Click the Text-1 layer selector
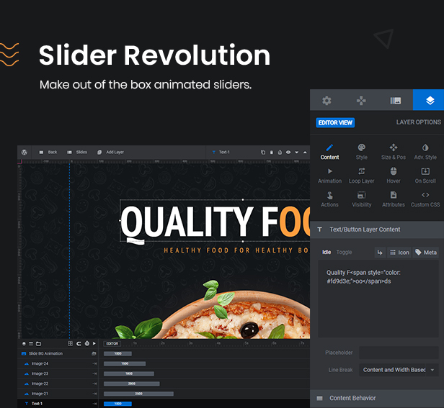The width and height of the screenshot is (444, 408). click(221, 152)
